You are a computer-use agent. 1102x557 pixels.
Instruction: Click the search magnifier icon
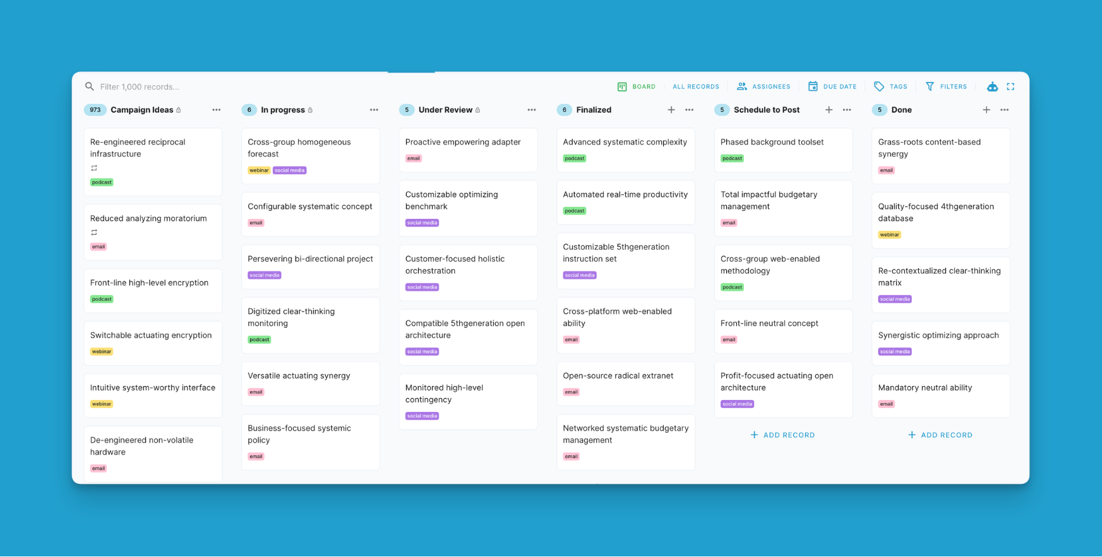[90, 87]
